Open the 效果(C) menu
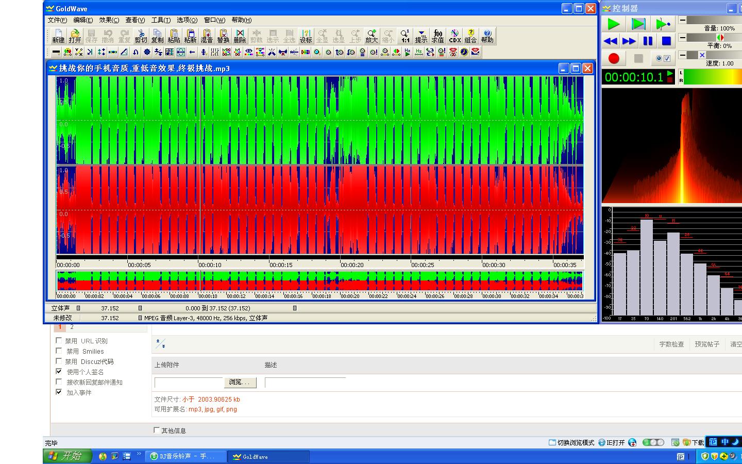This screenshot has width=742, height=464. click(109, 20)
